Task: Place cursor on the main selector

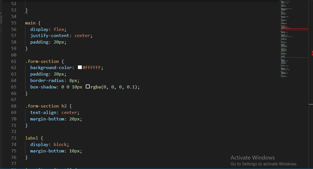Action: click(x=30, y=23)
